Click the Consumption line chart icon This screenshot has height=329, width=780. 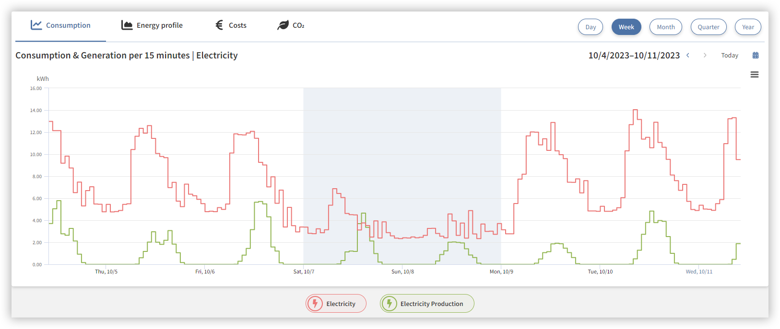(x=36, y=25)
